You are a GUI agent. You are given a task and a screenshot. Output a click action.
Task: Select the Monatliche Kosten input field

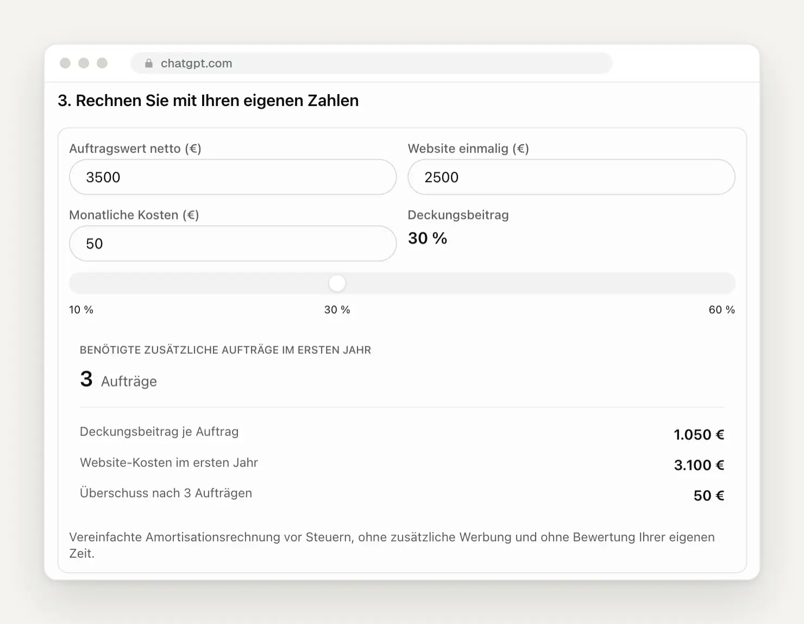click(x=233, y=244)
